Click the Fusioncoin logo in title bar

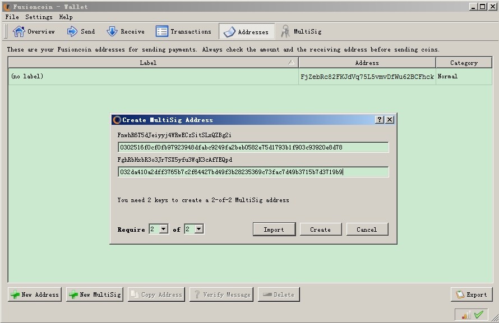[7, 6]
